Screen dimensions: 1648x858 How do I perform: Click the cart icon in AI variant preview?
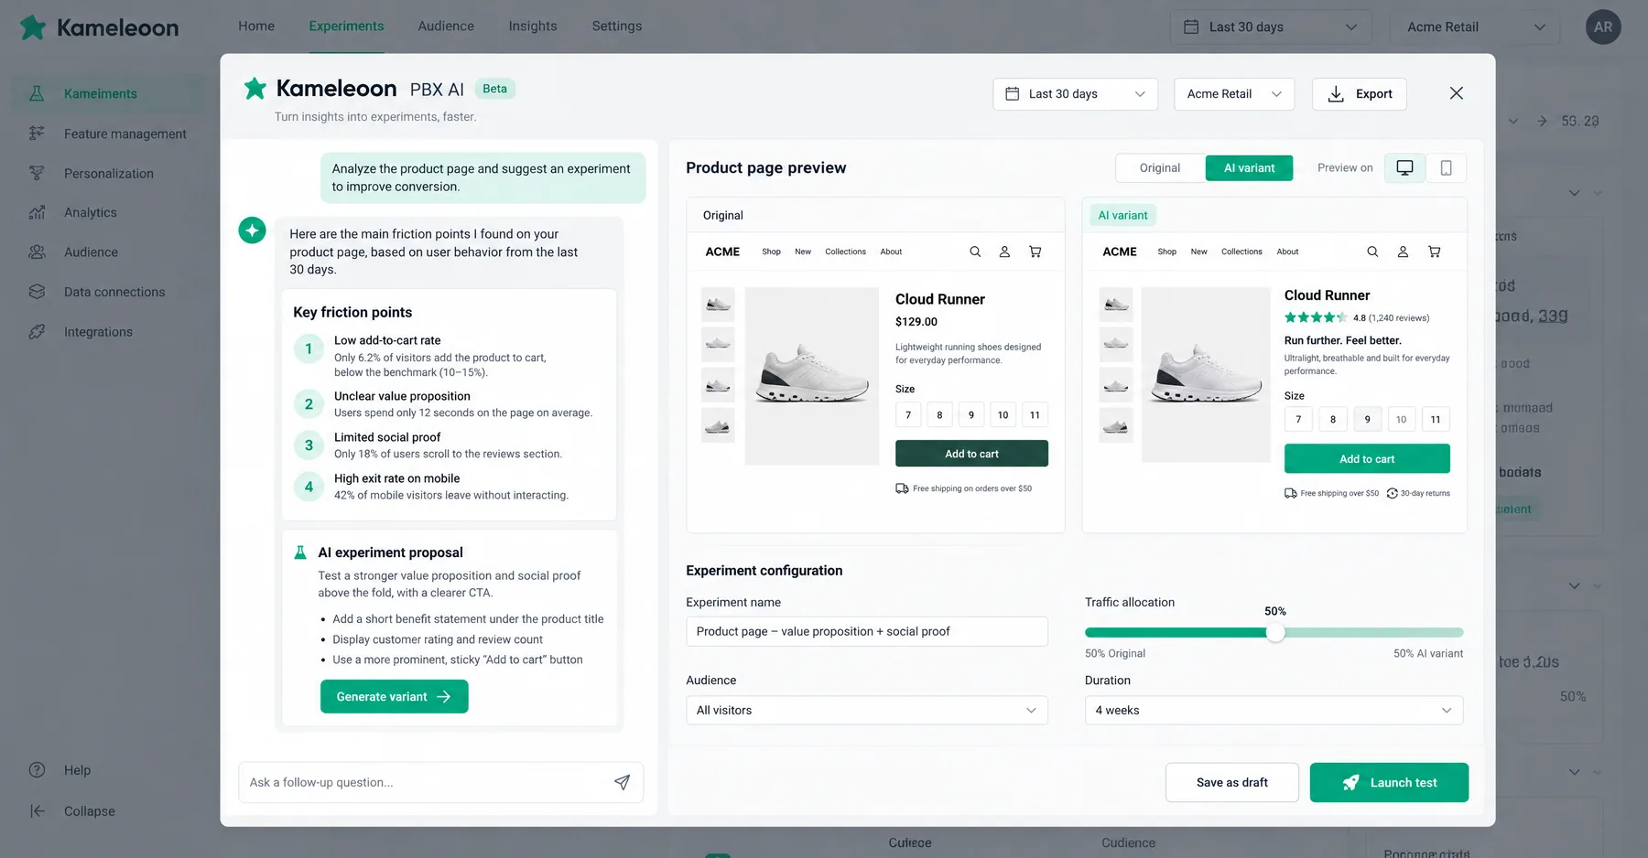point(1434,252)
